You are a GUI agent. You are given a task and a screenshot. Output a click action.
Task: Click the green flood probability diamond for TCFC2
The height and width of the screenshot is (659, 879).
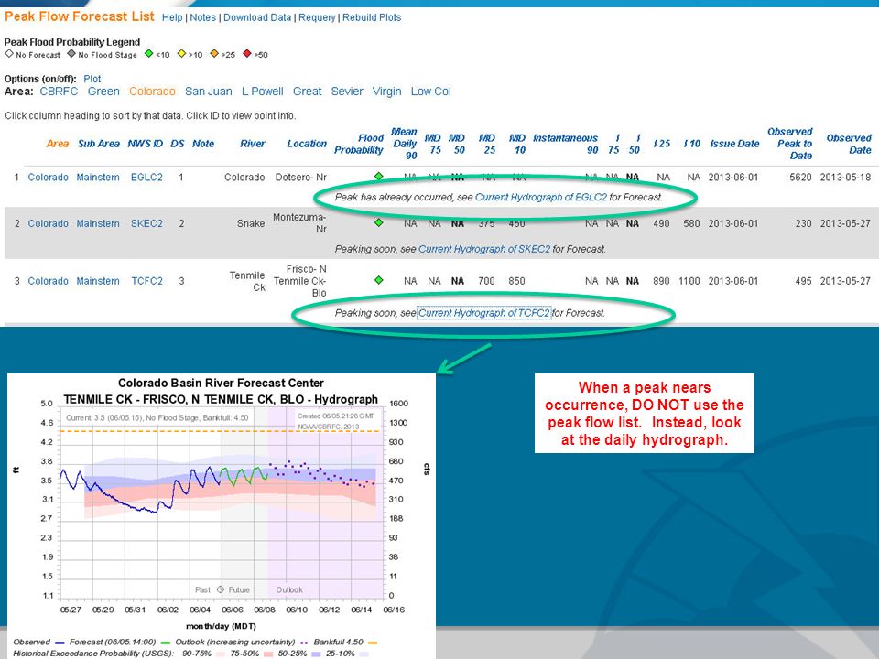(379, 280)
